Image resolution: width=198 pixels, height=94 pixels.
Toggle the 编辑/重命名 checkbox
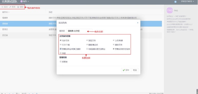(x=87, y=45)
